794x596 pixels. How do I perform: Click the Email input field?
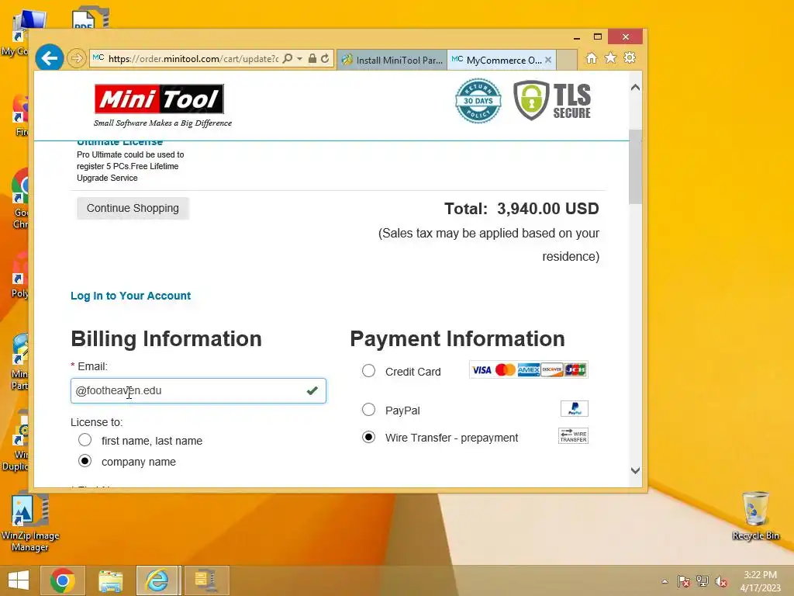[198, 391]
